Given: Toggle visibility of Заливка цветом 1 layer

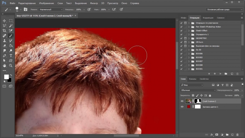Looking at the screenshot, I should pyautogui.click(x=182, y=107).
